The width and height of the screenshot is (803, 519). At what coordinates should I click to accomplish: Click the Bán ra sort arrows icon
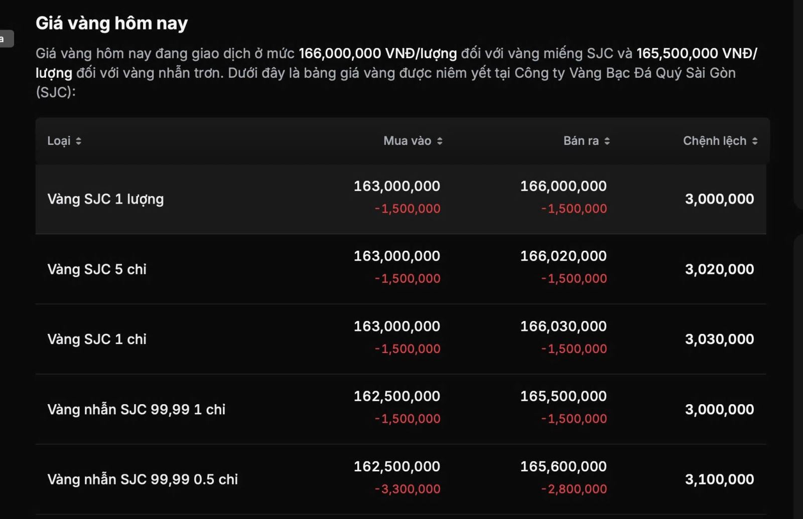pos(607,141)
